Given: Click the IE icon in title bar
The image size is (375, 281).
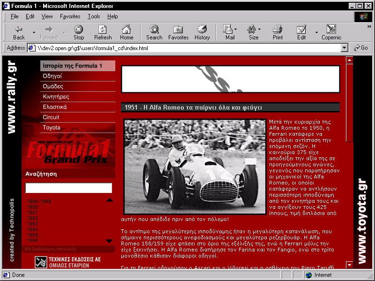Looking at the screenshot, I should point(6,6).
